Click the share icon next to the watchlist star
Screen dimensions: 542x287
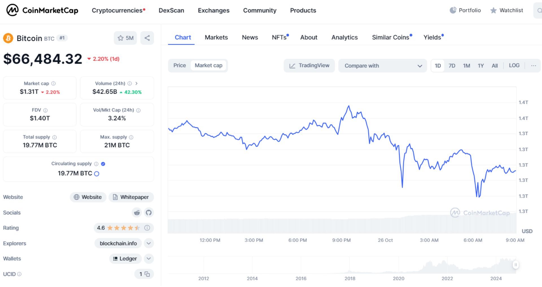(x=147, y=38)
